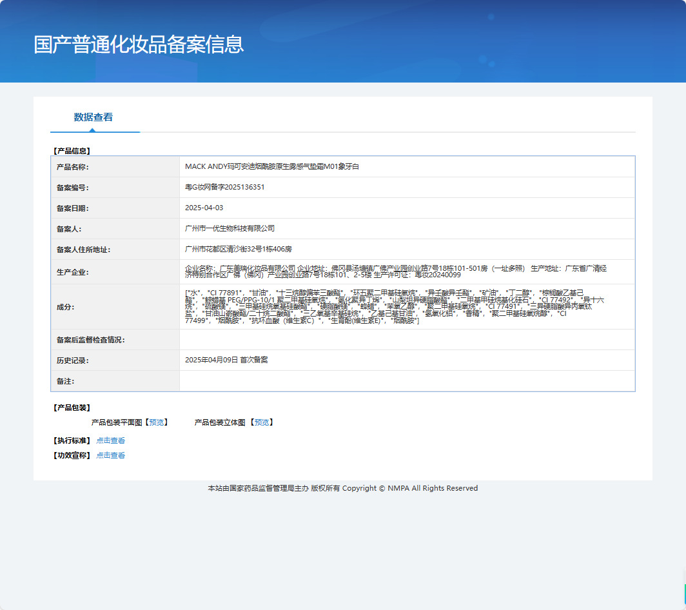Open 预览 for 产品包装立体图
Viewport: 686px width, 610px height.
point(264,422)
